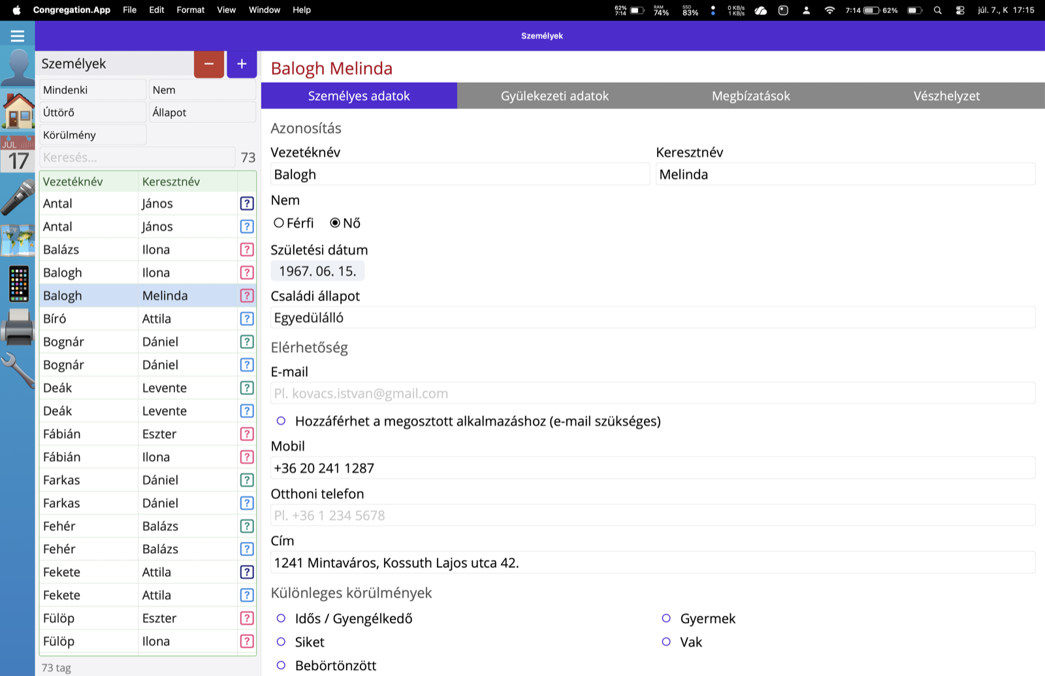This screenshot has width=1045, height=676.
Task: Open the wrench settings icon
Action: [x=18, y=370]
